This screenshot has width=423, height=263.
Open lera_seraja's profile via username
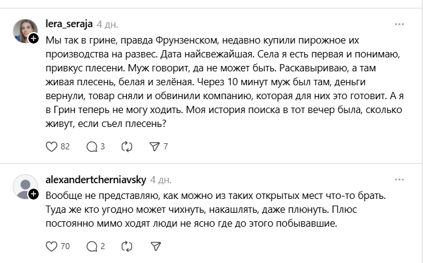pyautogui.click(x=70, y=25)
